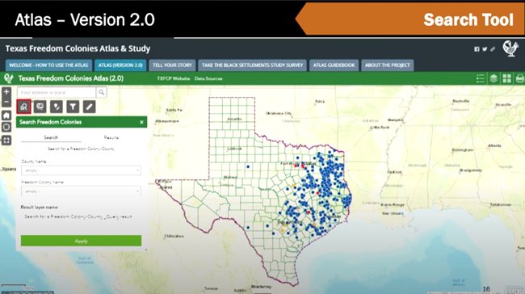Open the TXFCP Website link

[174, 78]
